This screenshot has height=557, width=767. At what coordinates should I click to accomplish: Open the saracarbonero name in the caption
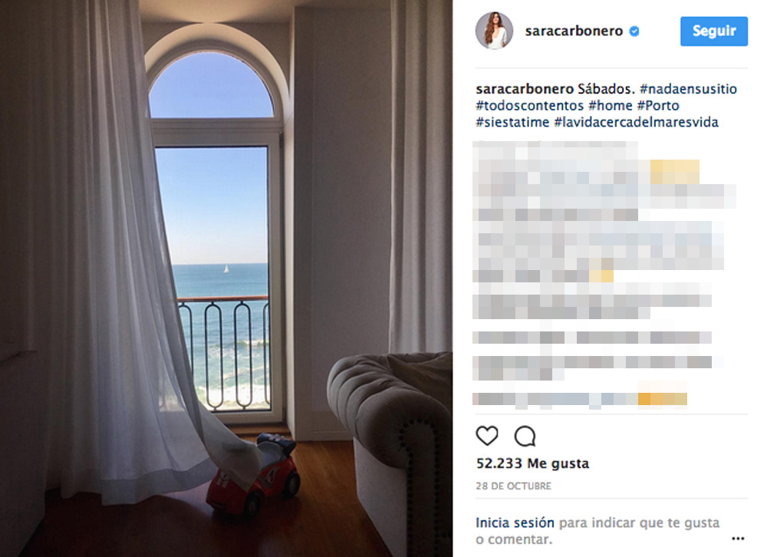[525, 89]
